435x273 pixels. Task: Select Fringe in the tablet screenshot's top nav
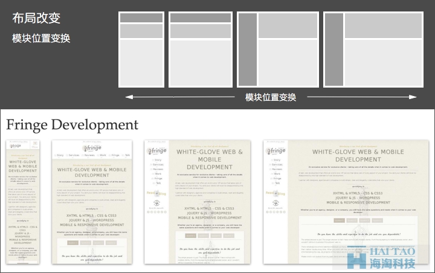[x=114, y=155]
